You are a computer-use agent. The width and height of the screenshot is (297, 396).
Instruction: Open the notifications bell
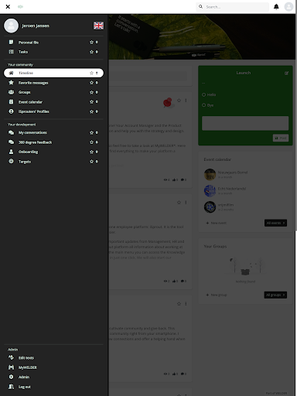276,7
